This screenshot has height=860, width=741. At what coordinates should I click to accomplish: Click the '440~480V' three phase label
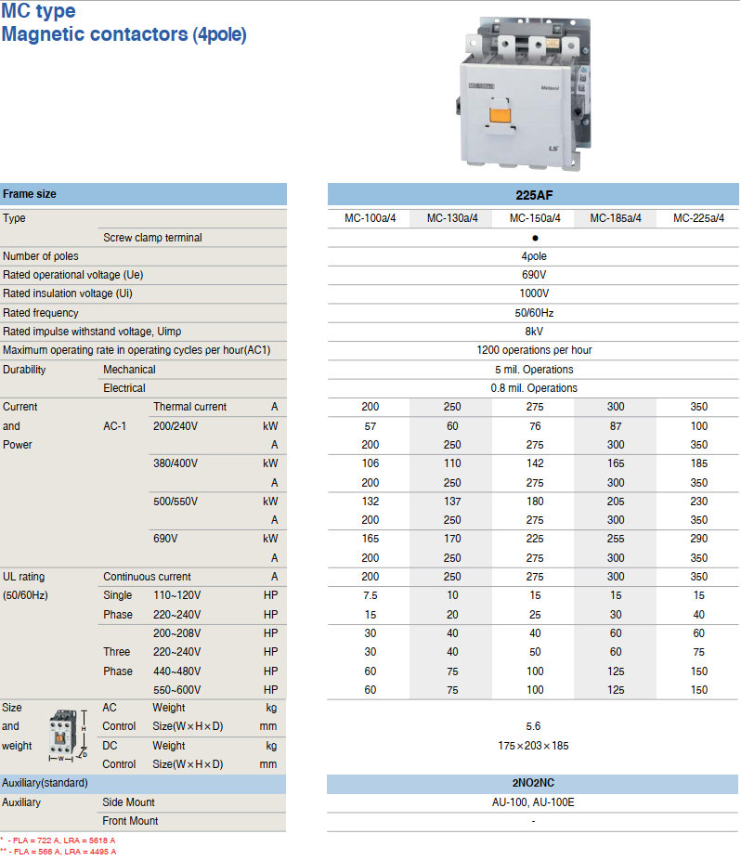click(177, 671)
